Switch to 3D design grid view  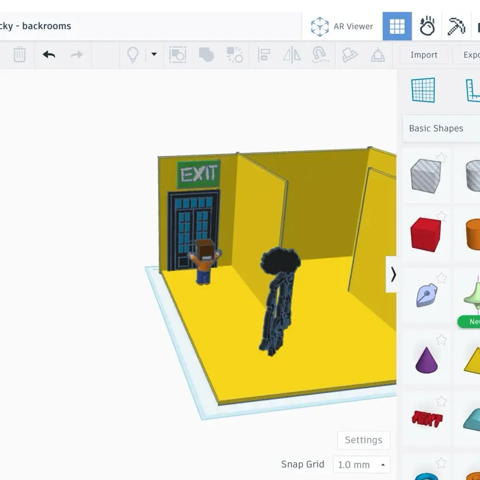coord(396,26)
